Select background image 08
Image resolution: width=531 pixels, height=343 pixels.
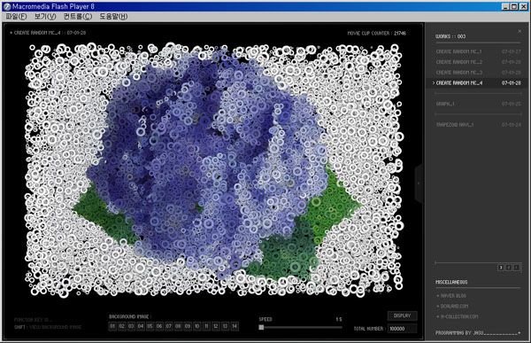coord(178,326)
